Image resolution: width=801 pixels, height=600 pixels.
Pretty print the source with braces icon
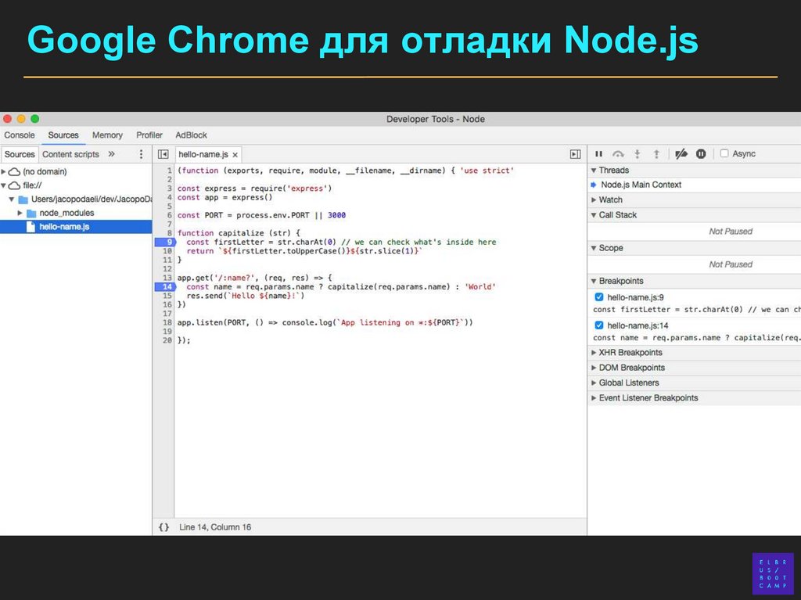163,527
